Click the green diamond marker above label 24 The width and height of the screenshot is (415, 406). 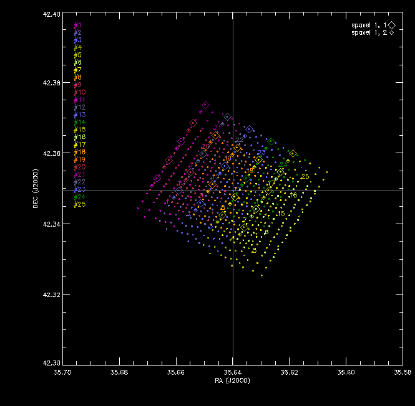click(271, 141)
